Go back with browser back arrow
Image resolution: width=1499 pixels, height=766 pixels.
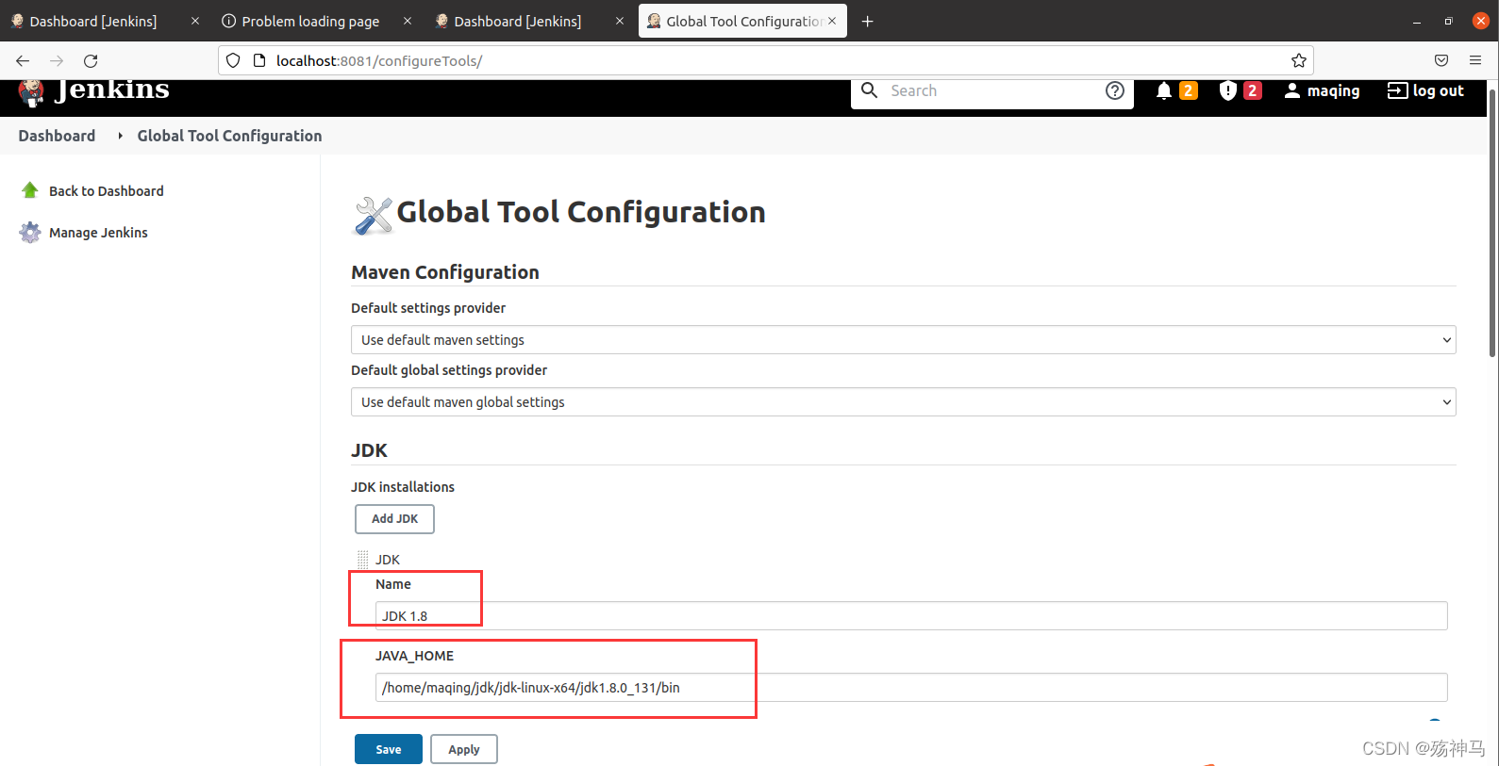[23, 60]
